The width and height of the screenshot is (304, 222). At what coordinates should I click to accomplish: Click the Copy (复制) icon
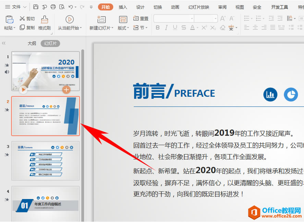[22, 27]
